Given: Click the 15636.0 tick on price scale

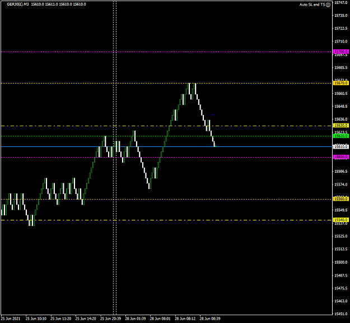Looking at the screenshot, I should (x=340, y=119).
